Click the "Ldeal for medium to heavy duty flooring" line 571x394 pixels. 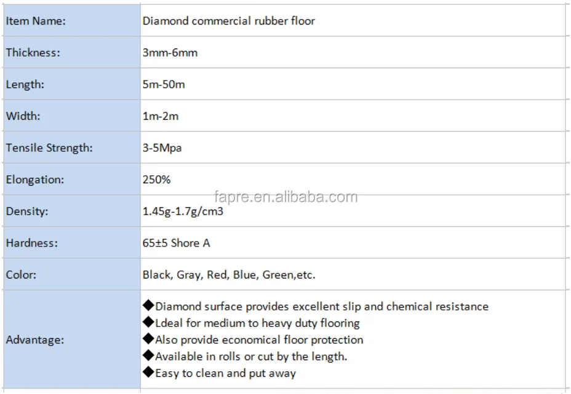point(257,323)
